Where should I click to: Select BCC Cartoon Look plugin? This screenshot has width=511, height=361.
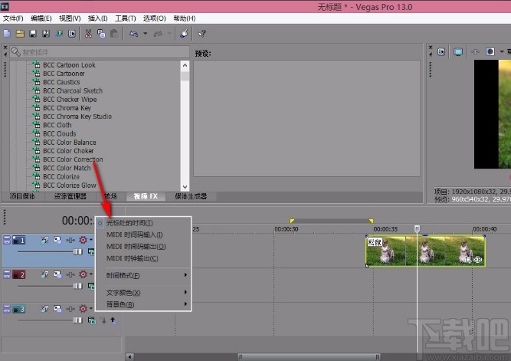coord(69,65)
